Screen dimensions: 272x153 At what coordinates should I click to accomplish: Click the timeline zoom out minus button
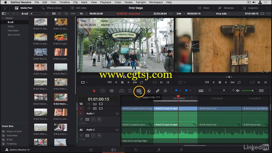click(209, 90)
